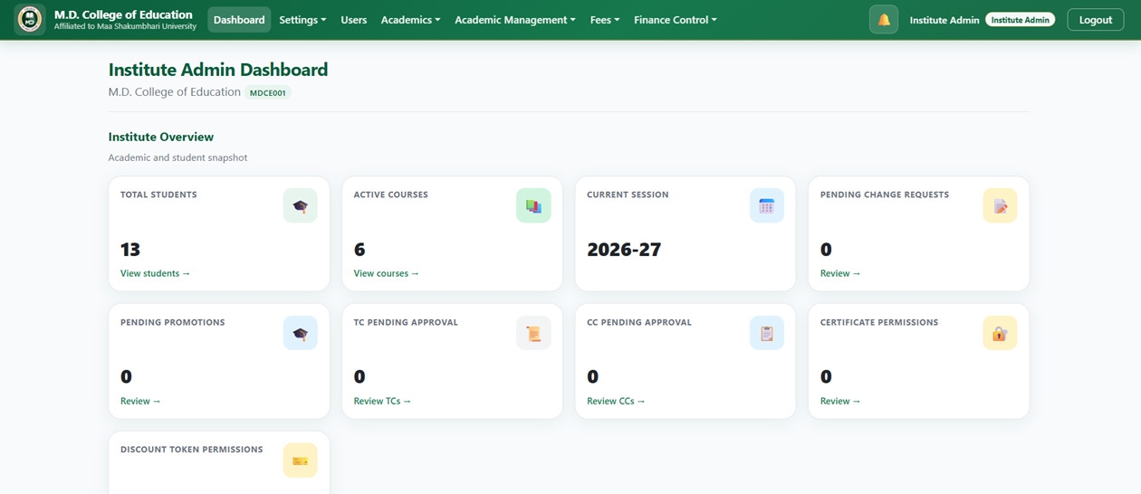Click the M.D. College logo emblem

[30, 19]
